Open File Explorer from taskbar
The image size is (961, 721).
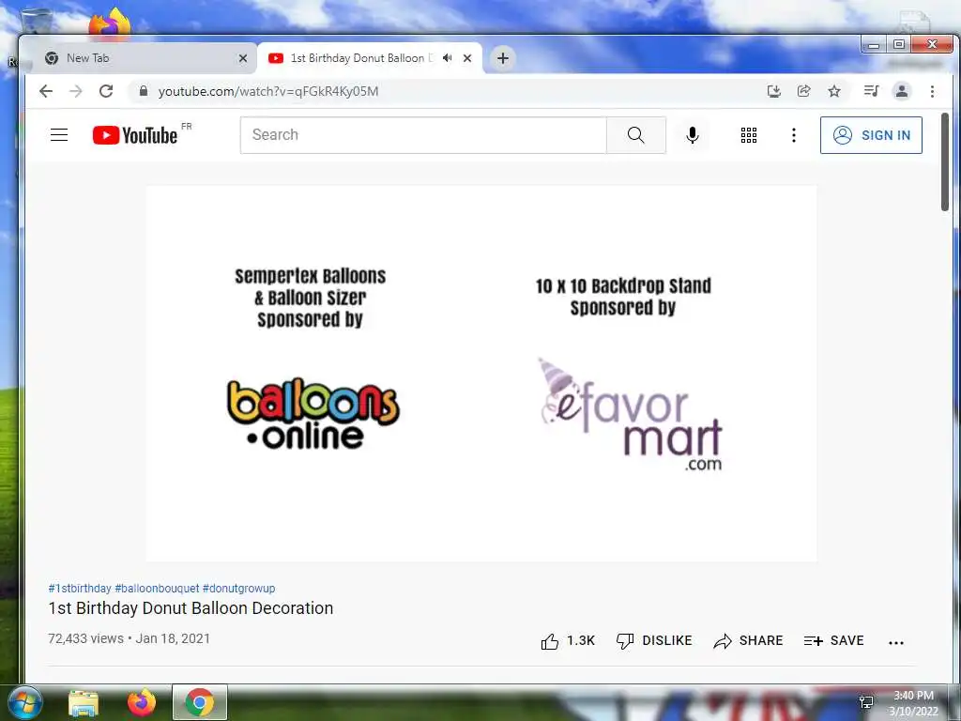click(84, 703)
